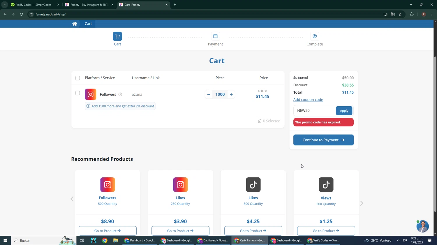This screenshot has width=437, height=245.
Task: Click the home icon in breadcrumb bar
Action: pos(75,24)
